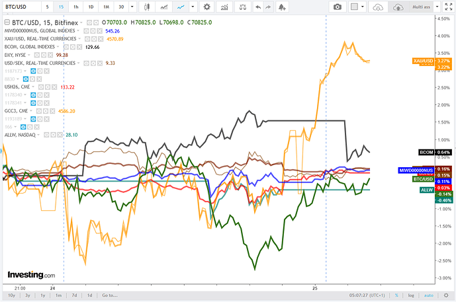Open the indicators menu icon
Viewport: 456px width, 302px height.
tap(224, 7)
